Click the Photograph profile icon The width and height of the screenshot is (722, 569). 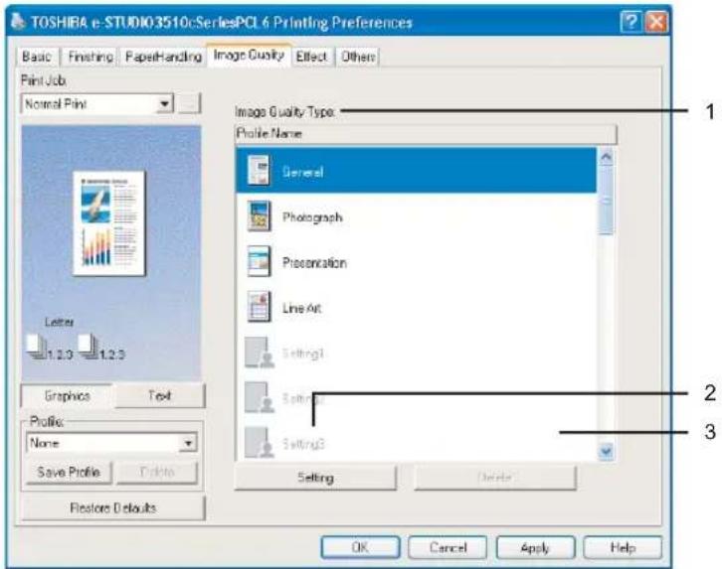tap(259, 216)
